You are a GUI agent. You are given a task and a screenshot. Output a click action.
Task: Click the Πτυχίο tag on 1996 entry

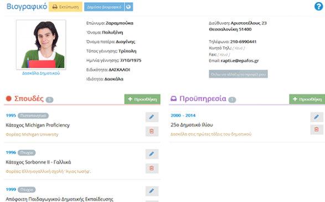(27, 153)
